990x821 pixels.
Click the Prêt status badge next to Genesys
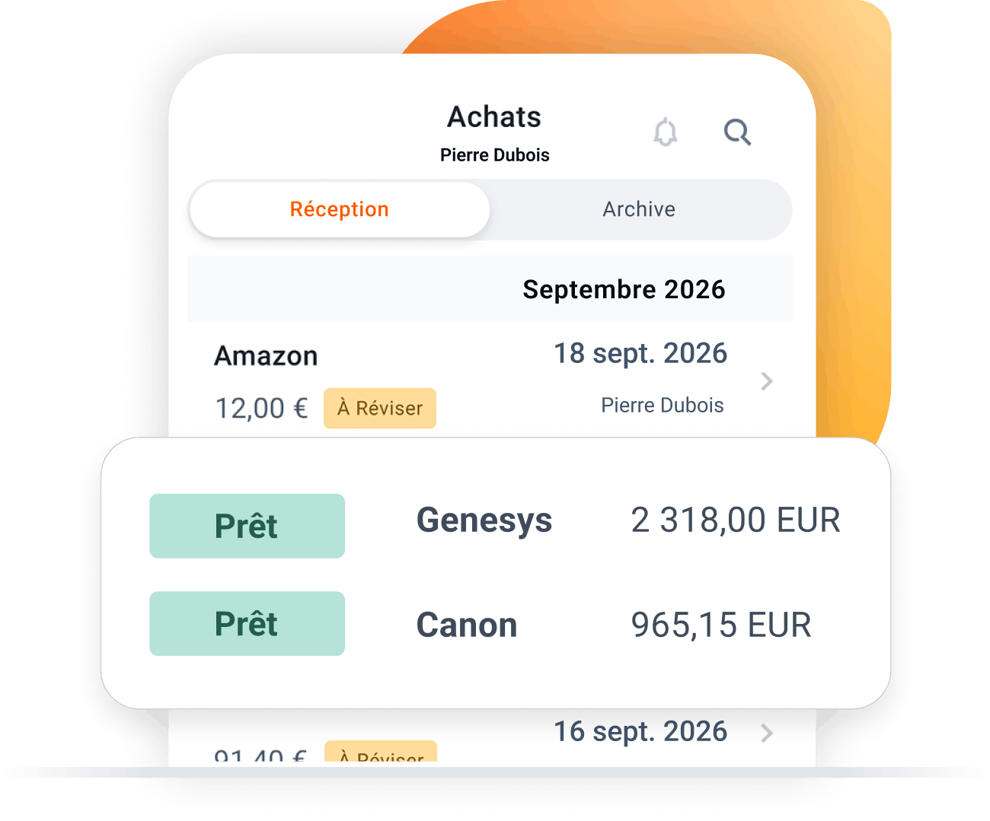coord(247,525)
